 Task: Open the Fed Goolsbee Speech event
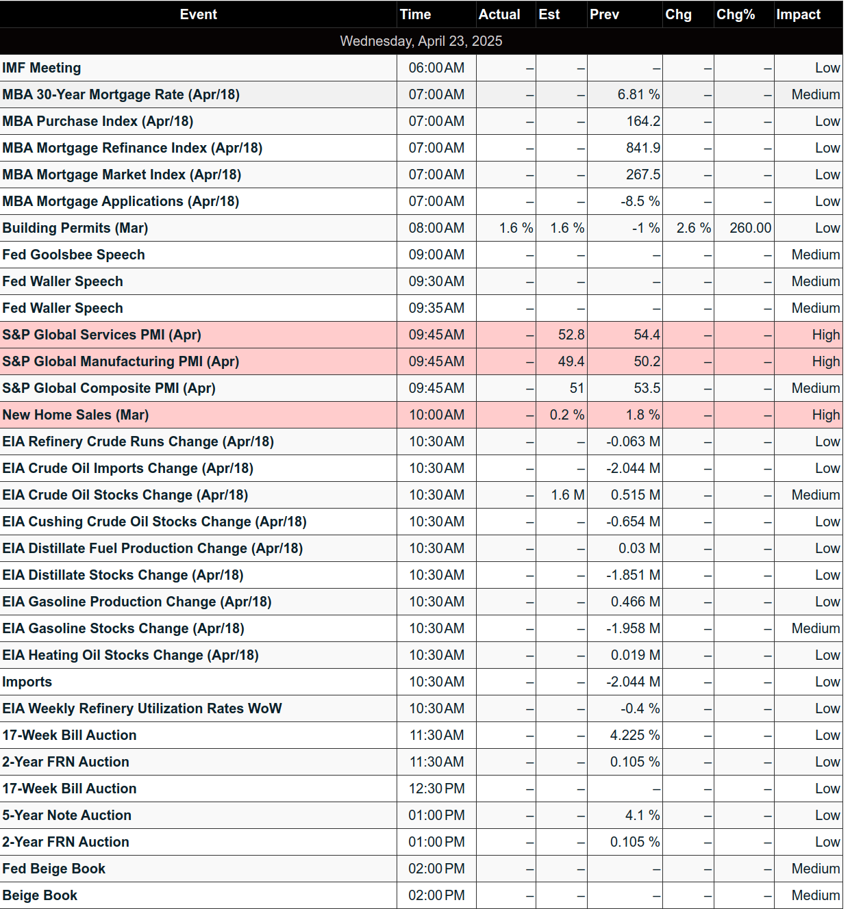[x=73, y=255]
